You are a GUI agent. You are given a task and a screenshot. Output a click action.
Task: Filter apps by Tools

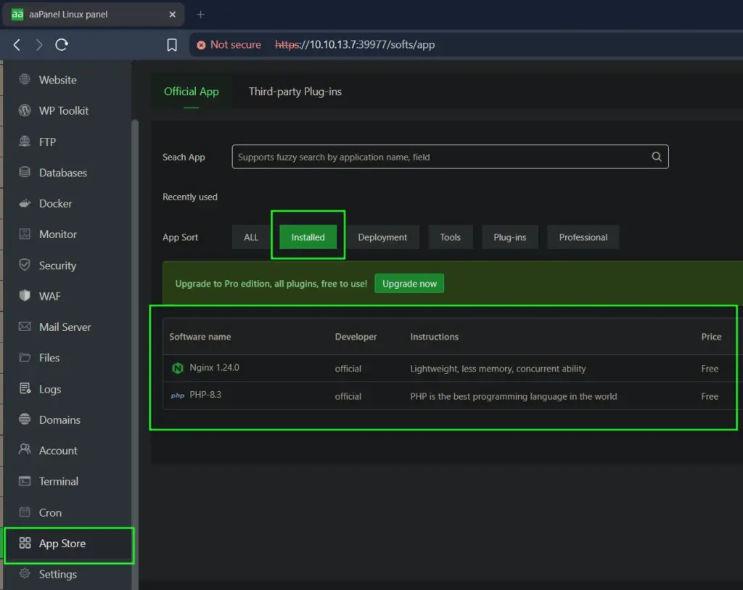(x=450, y=237)
